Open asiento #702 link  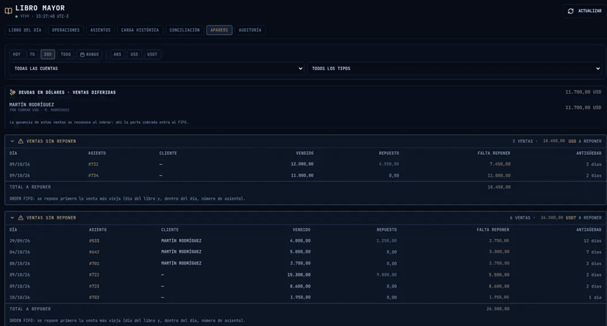pyautogui.click(x=94, y=297)
